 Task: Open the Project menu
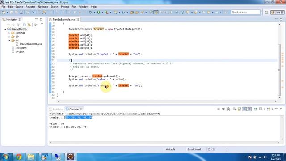pos(65,7)
